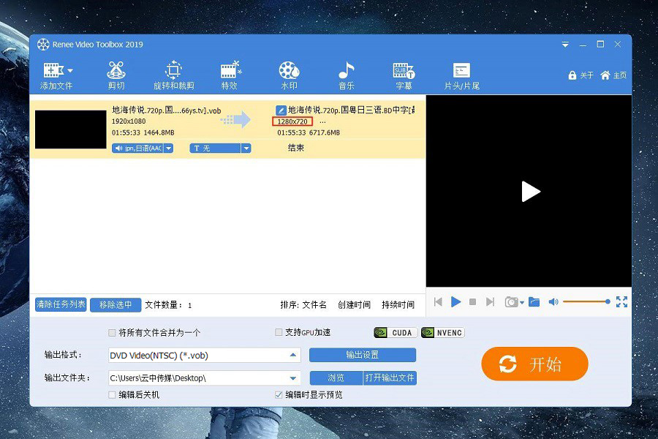Open the title bar dropdown menu arrow
Viewport: 658px width, 439px height.
coord(566,44)
